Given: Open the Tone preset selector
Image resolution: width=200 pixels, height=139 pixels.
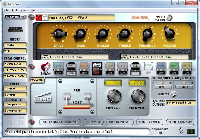Looking at the screenshot, I should coord(82,18).
